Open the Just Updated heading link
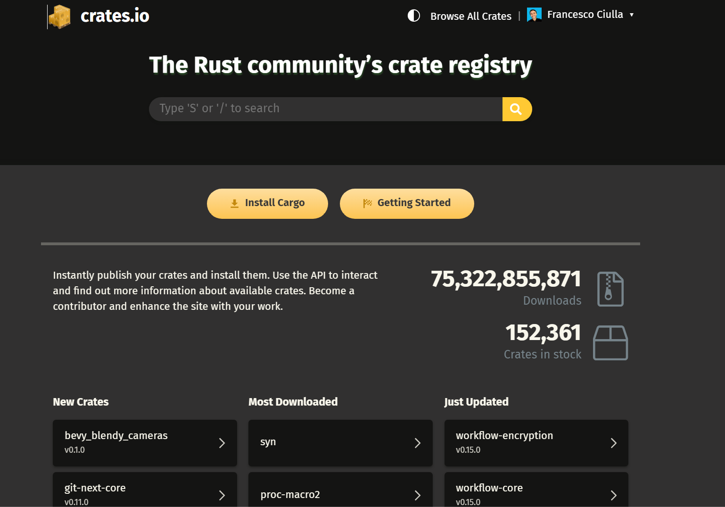This screenshot has height=507, width=725. coord(476,402)
